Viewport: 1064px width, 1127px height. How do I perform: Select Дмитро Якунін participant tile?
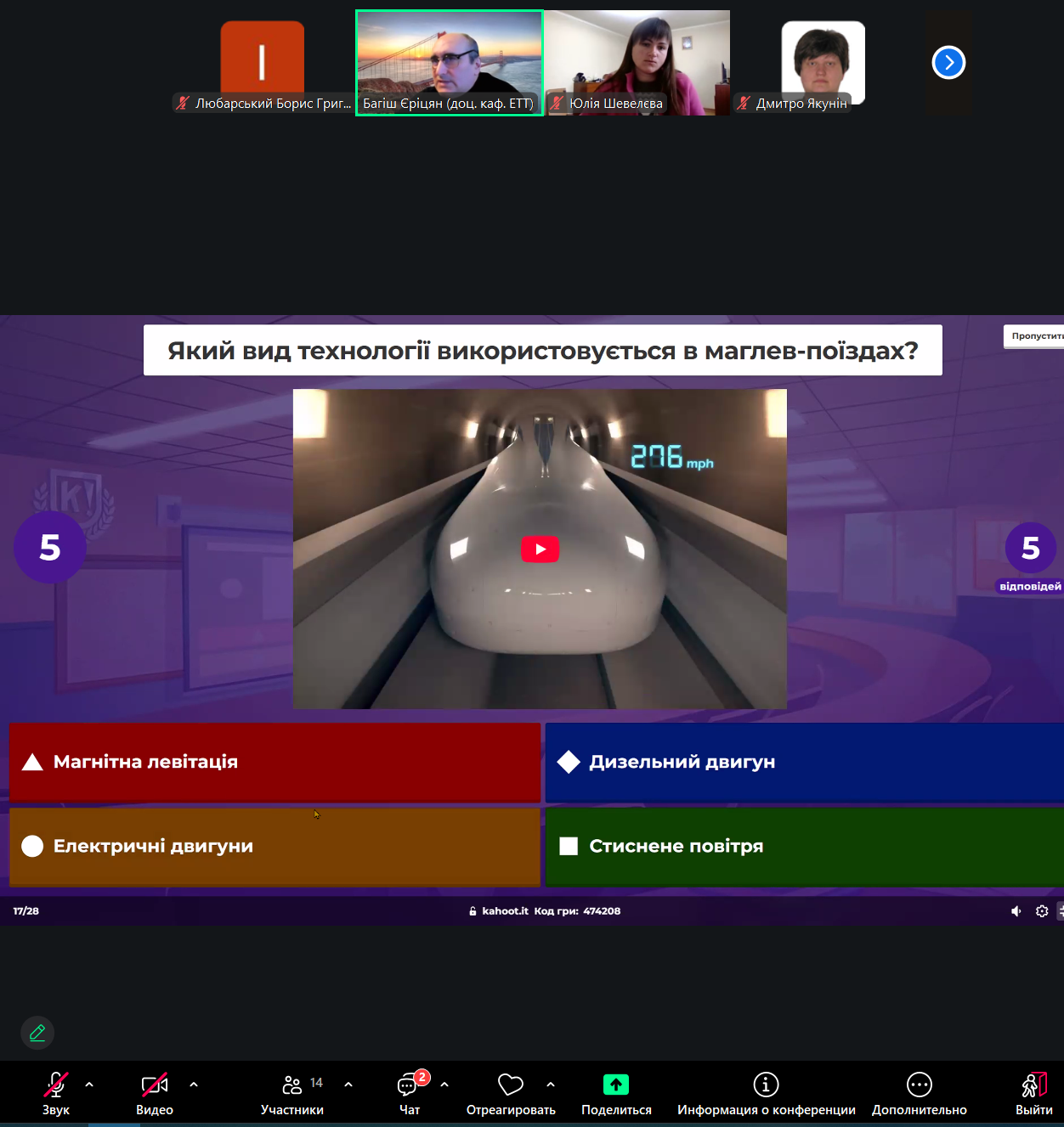point(823,63)
